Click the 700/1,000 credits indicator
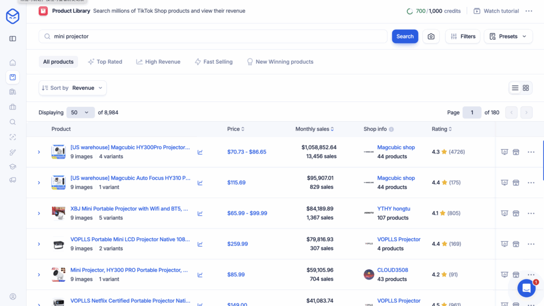The image size is (544, 306). pyautogui.click(x=433, y=11)
